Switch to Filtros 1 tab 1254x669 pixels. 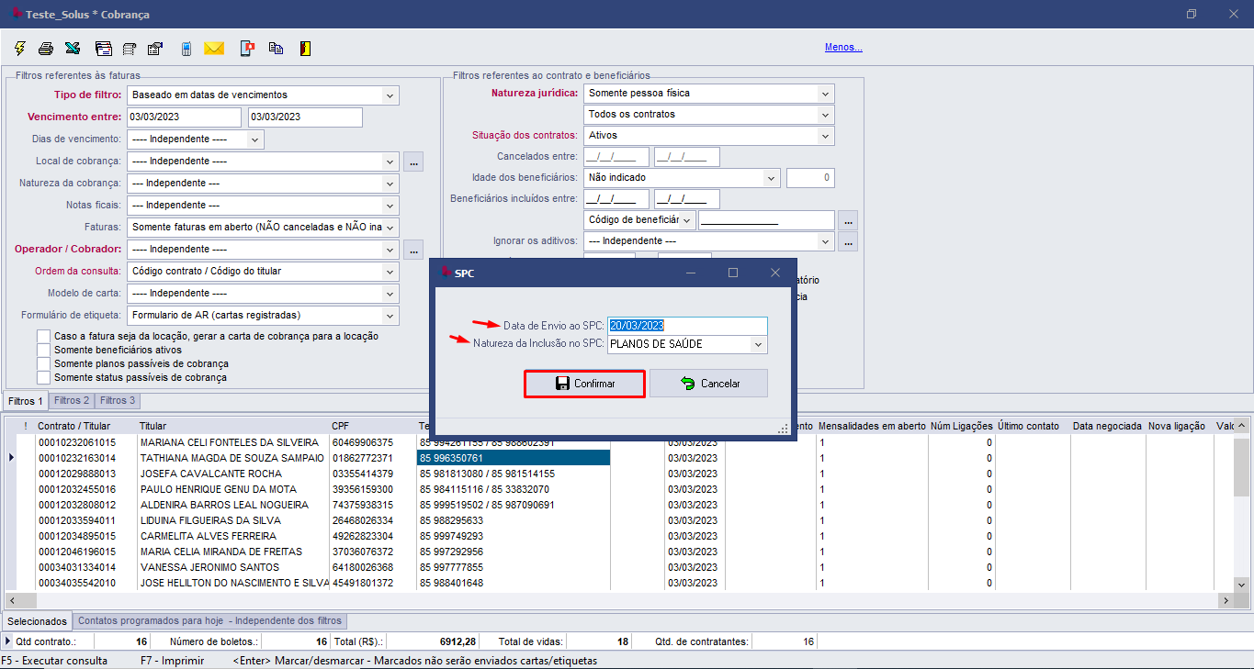click(x=25, y=401)
